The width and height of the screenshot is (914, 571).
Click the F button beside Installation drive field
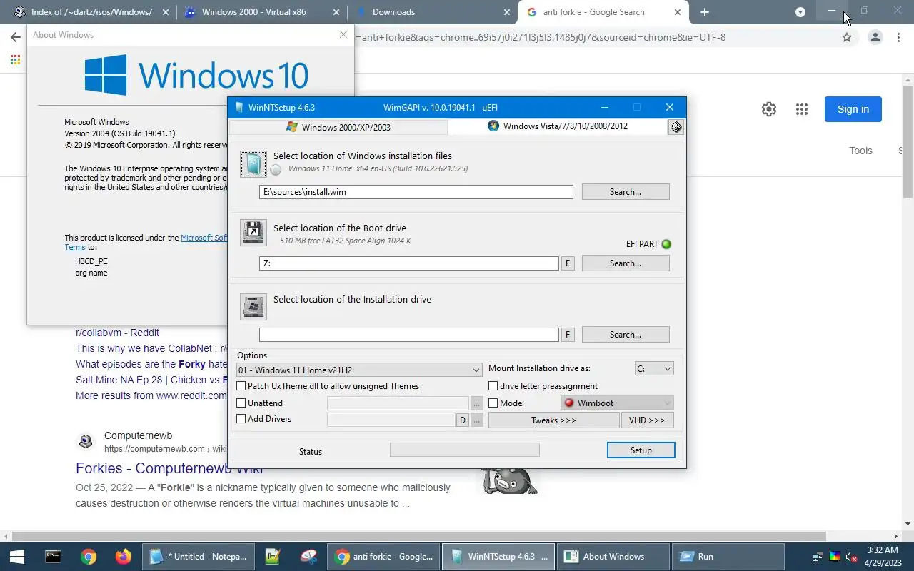568,335
